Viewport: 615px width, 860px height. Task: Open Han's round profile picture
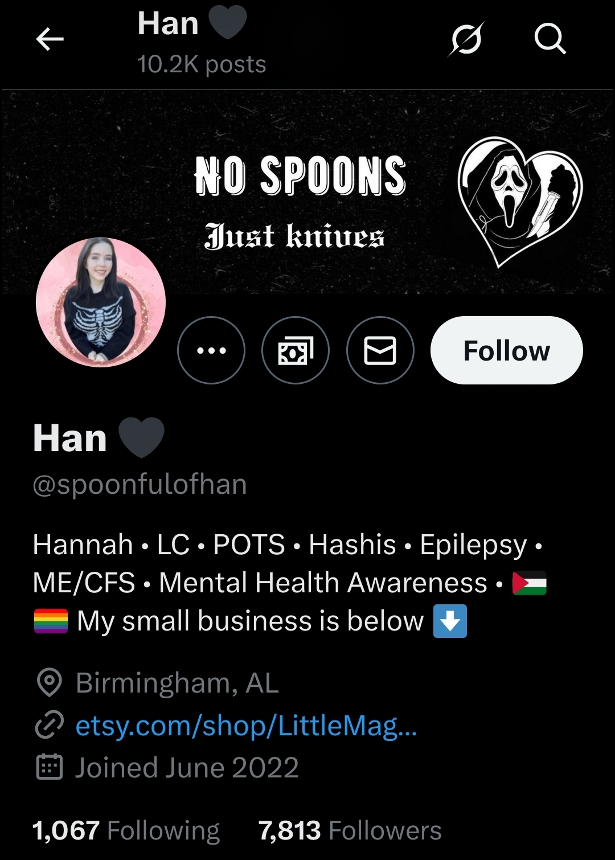101,302
